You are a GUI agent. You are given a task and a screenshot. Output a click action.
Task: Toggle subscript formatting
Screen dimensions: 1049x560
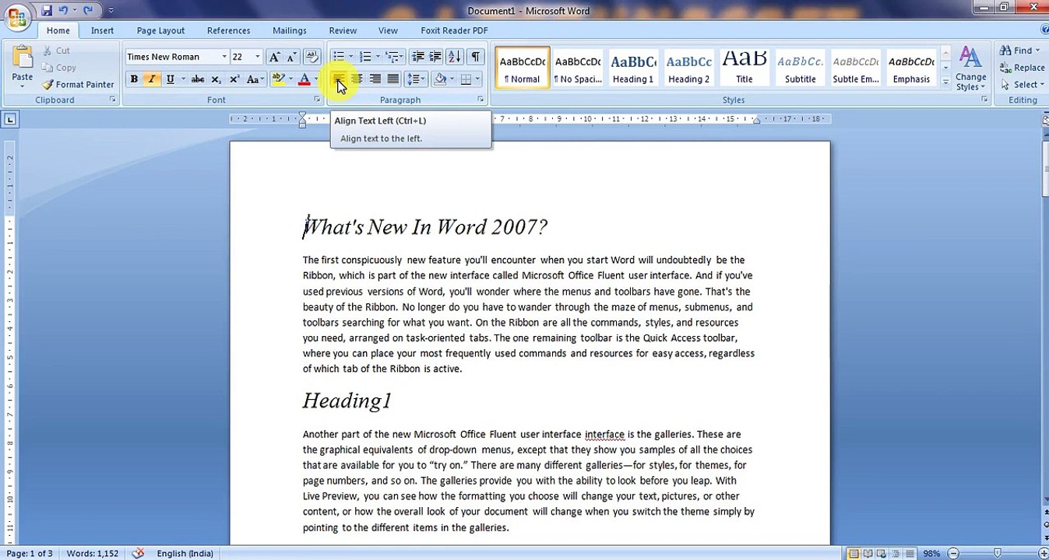click(216, 79)
